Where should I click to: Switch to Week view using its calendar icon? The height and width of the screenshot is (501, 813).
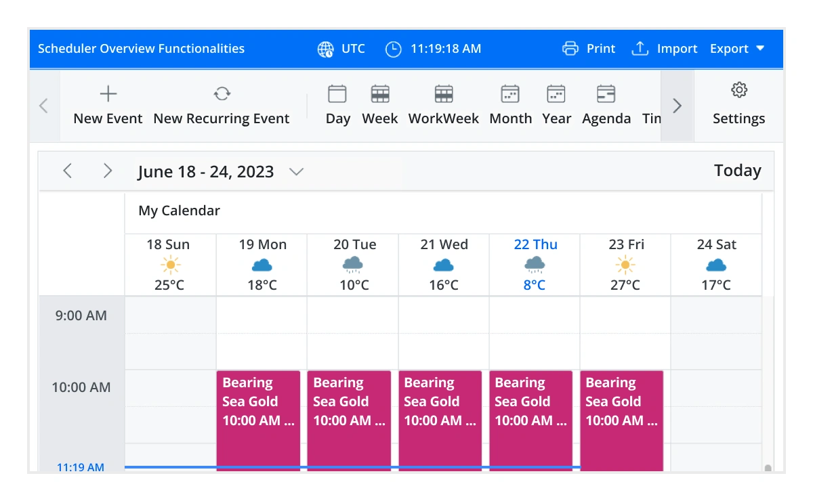(x=379, y=94)
